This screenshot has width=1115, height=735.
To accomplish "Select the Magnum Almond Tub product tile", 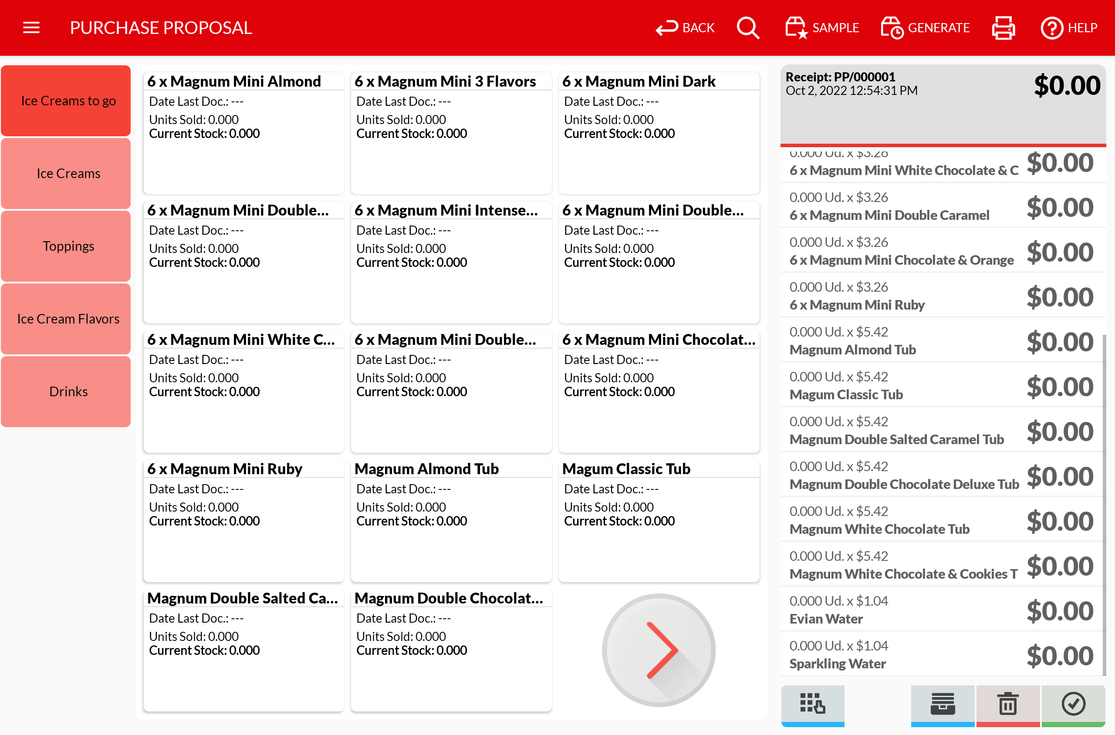I will coord(451,520).
